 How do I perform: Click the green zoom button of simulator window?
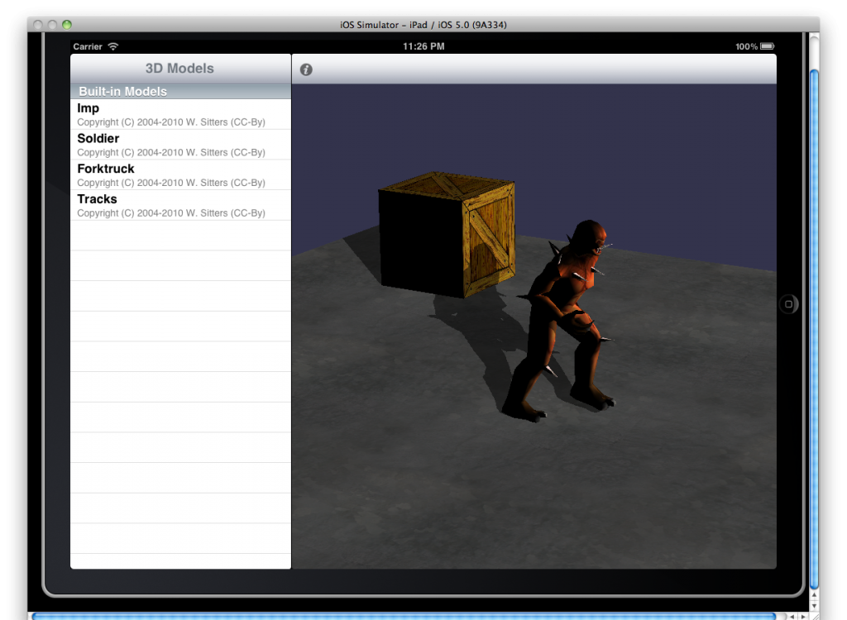click(x=67, y=25)
